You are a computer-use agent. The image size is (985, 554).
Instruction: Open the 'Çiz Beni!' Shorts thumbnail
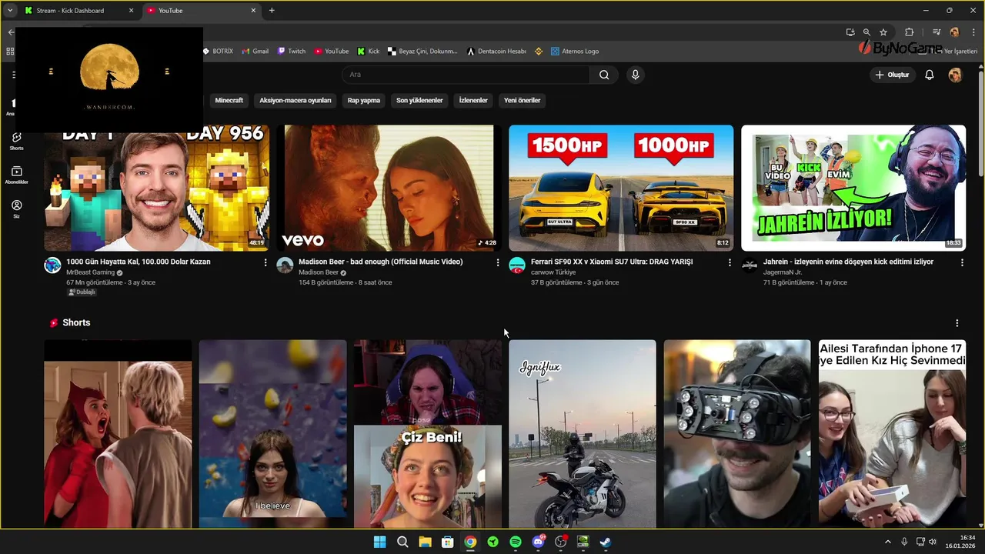coord(427,434)
